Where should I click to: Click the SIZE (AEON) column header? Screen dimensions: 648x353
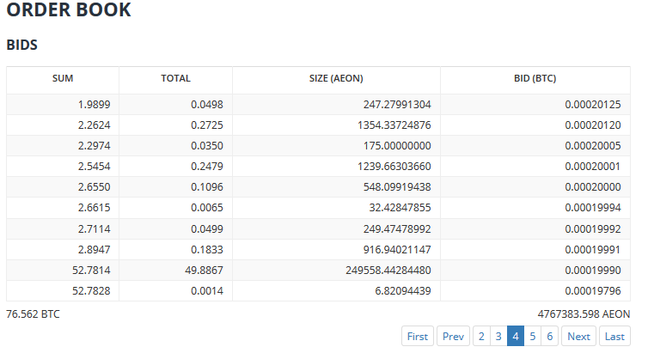pyautogui.click(x=336, y=78)
